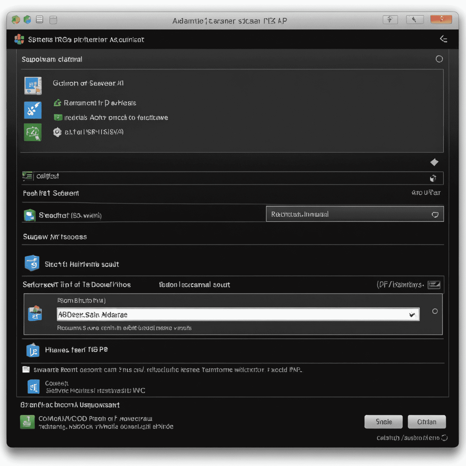Click the pencil button in the title bar
The width and height of the screenshot is (466, 466).
(x=415, y=20)
